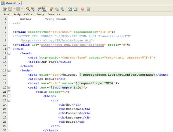Click the Lastname table header text
The image size is (173, 132).
pos(74,118)
